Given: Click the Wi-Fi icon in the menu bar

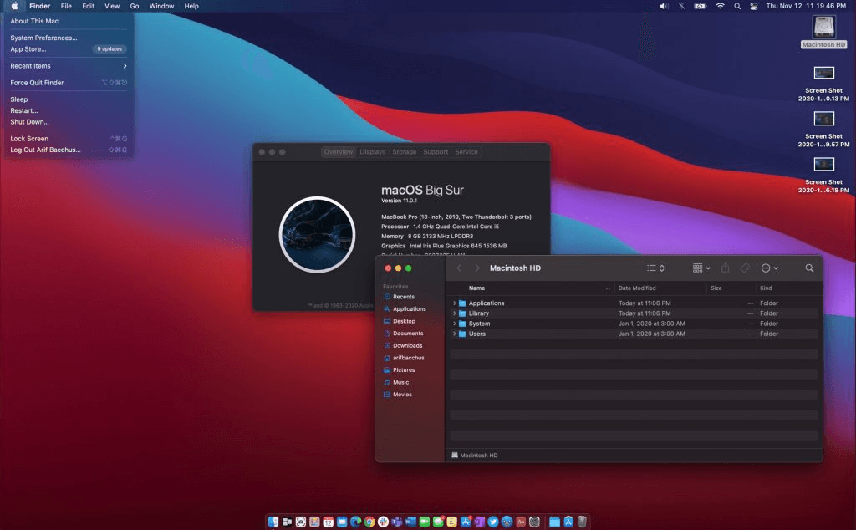Looking at the screenshot, I should tap(720, 6).
